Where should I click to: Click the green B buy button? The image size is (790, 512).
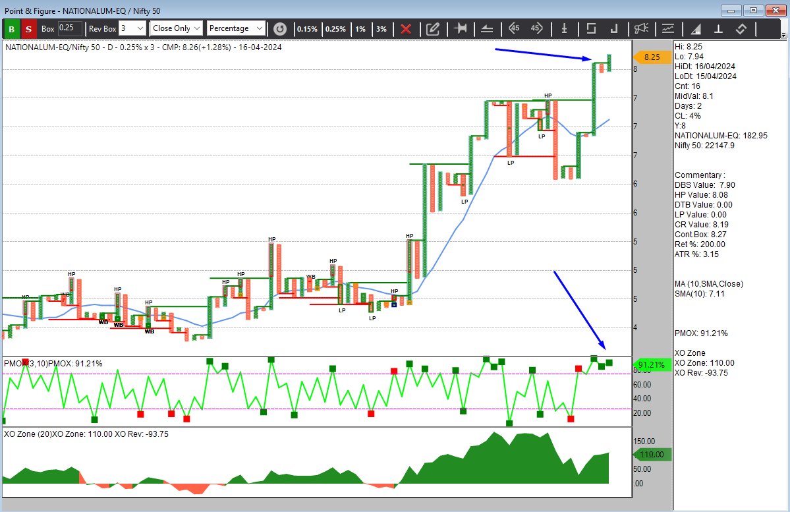click(12, 29)
